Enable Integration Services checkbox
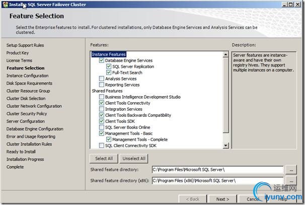305x205 pixels. click(101, 109)
